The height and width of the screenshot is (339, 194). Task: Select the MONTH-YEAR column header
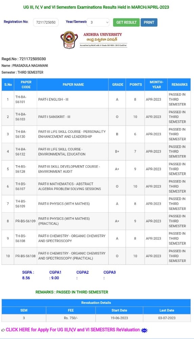click(156, 84)
